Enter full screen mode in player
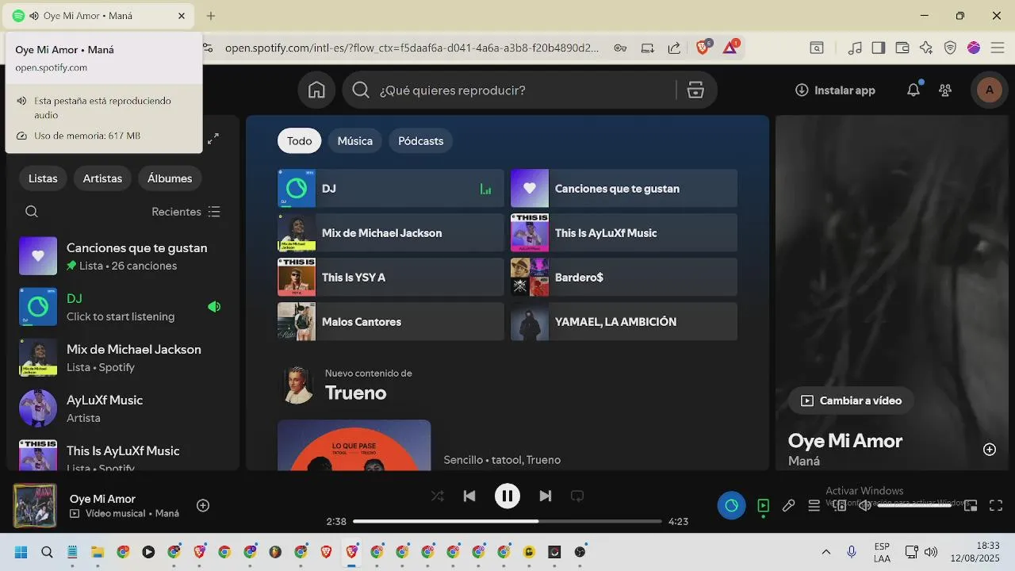 tap(996, 505)
